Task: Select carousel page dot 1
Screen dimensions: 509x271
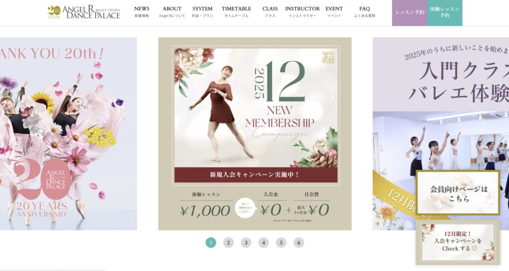Action: tap(211, 243)
